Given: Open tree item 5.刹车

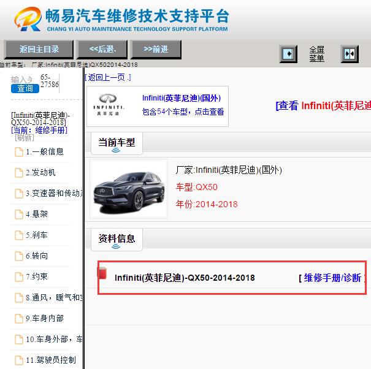Looking at the screenshot, I should 37,235.
